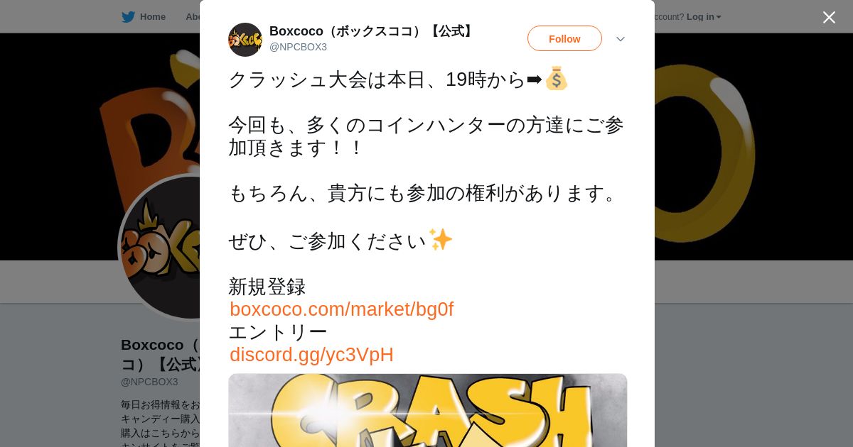
Task: Click the Twitter bird logo
Action: coord(128,17)
